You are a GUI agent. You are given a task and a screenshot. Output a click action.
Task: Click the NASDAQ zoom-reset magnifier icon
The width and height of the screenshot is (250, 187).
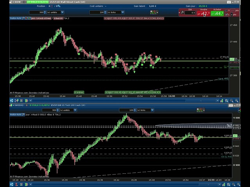coord(229,185)
